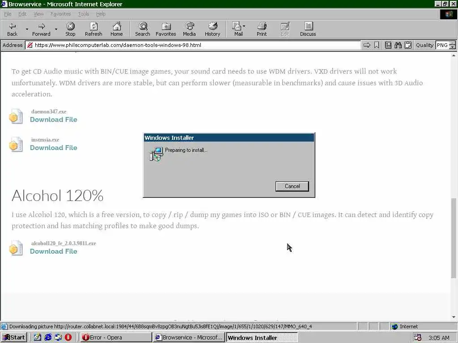This screenshot has height=343, width=458.
Task: Go to the Home page
Action: tap(117, 29)
